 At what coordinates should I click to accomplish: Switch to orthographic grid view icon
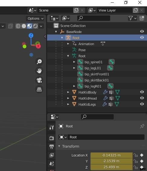39,90
